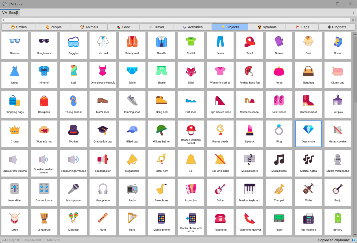Viewport: 357px width, 243px height.
Task: Select the Purse emoji
Action: (279, 75)
